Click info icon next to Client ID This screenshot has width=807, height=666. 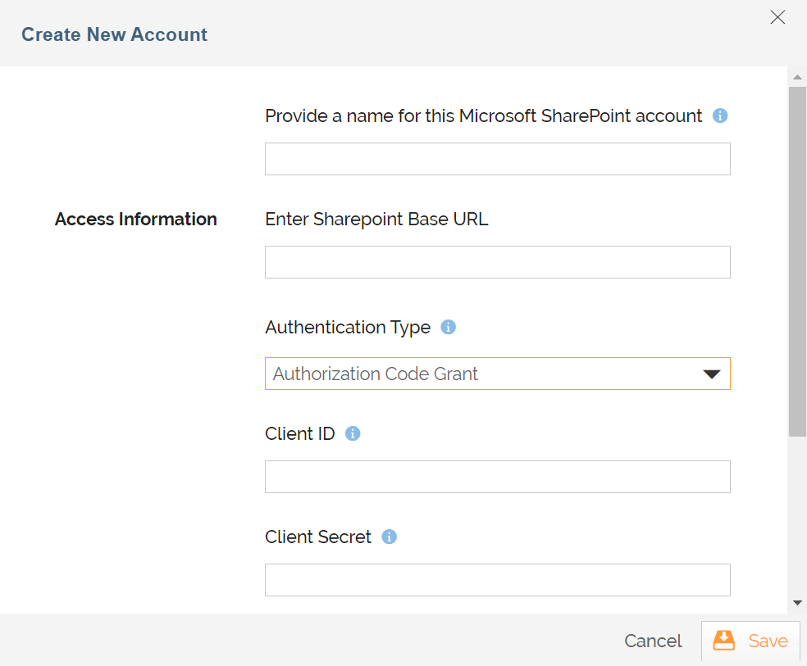pos(352,433)
